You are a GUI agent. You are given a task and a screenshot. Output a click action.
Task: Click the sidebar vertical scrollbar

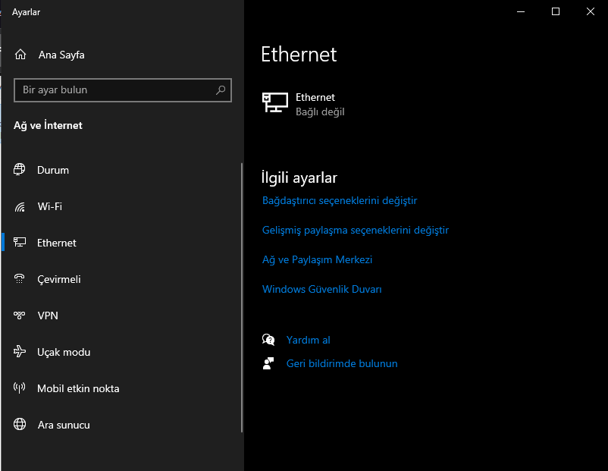(x=242, y=297)
